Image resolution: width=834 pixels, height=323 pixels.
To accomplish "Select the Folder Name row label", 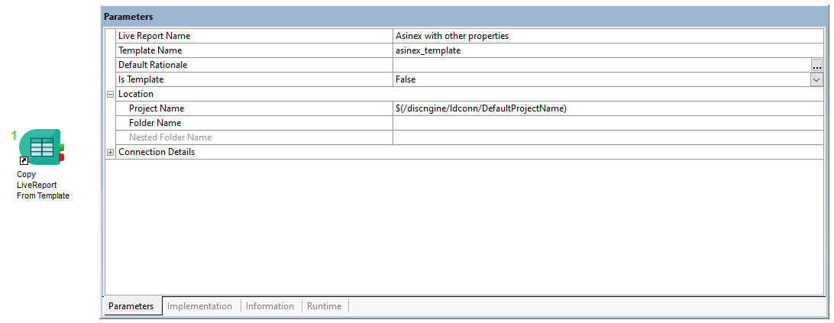I will pos(155,123).
